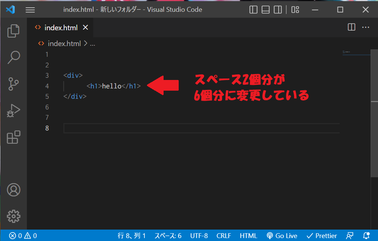
Task: Open the notifications bell
Action: pyautogui.click(x=366, y=236)
